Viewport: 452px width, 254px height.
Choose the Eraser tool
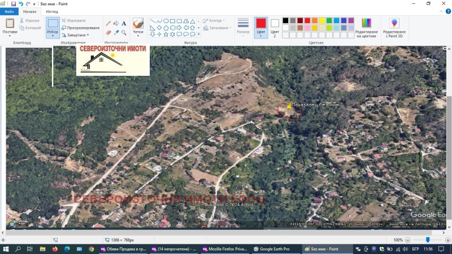click(108, 32)
